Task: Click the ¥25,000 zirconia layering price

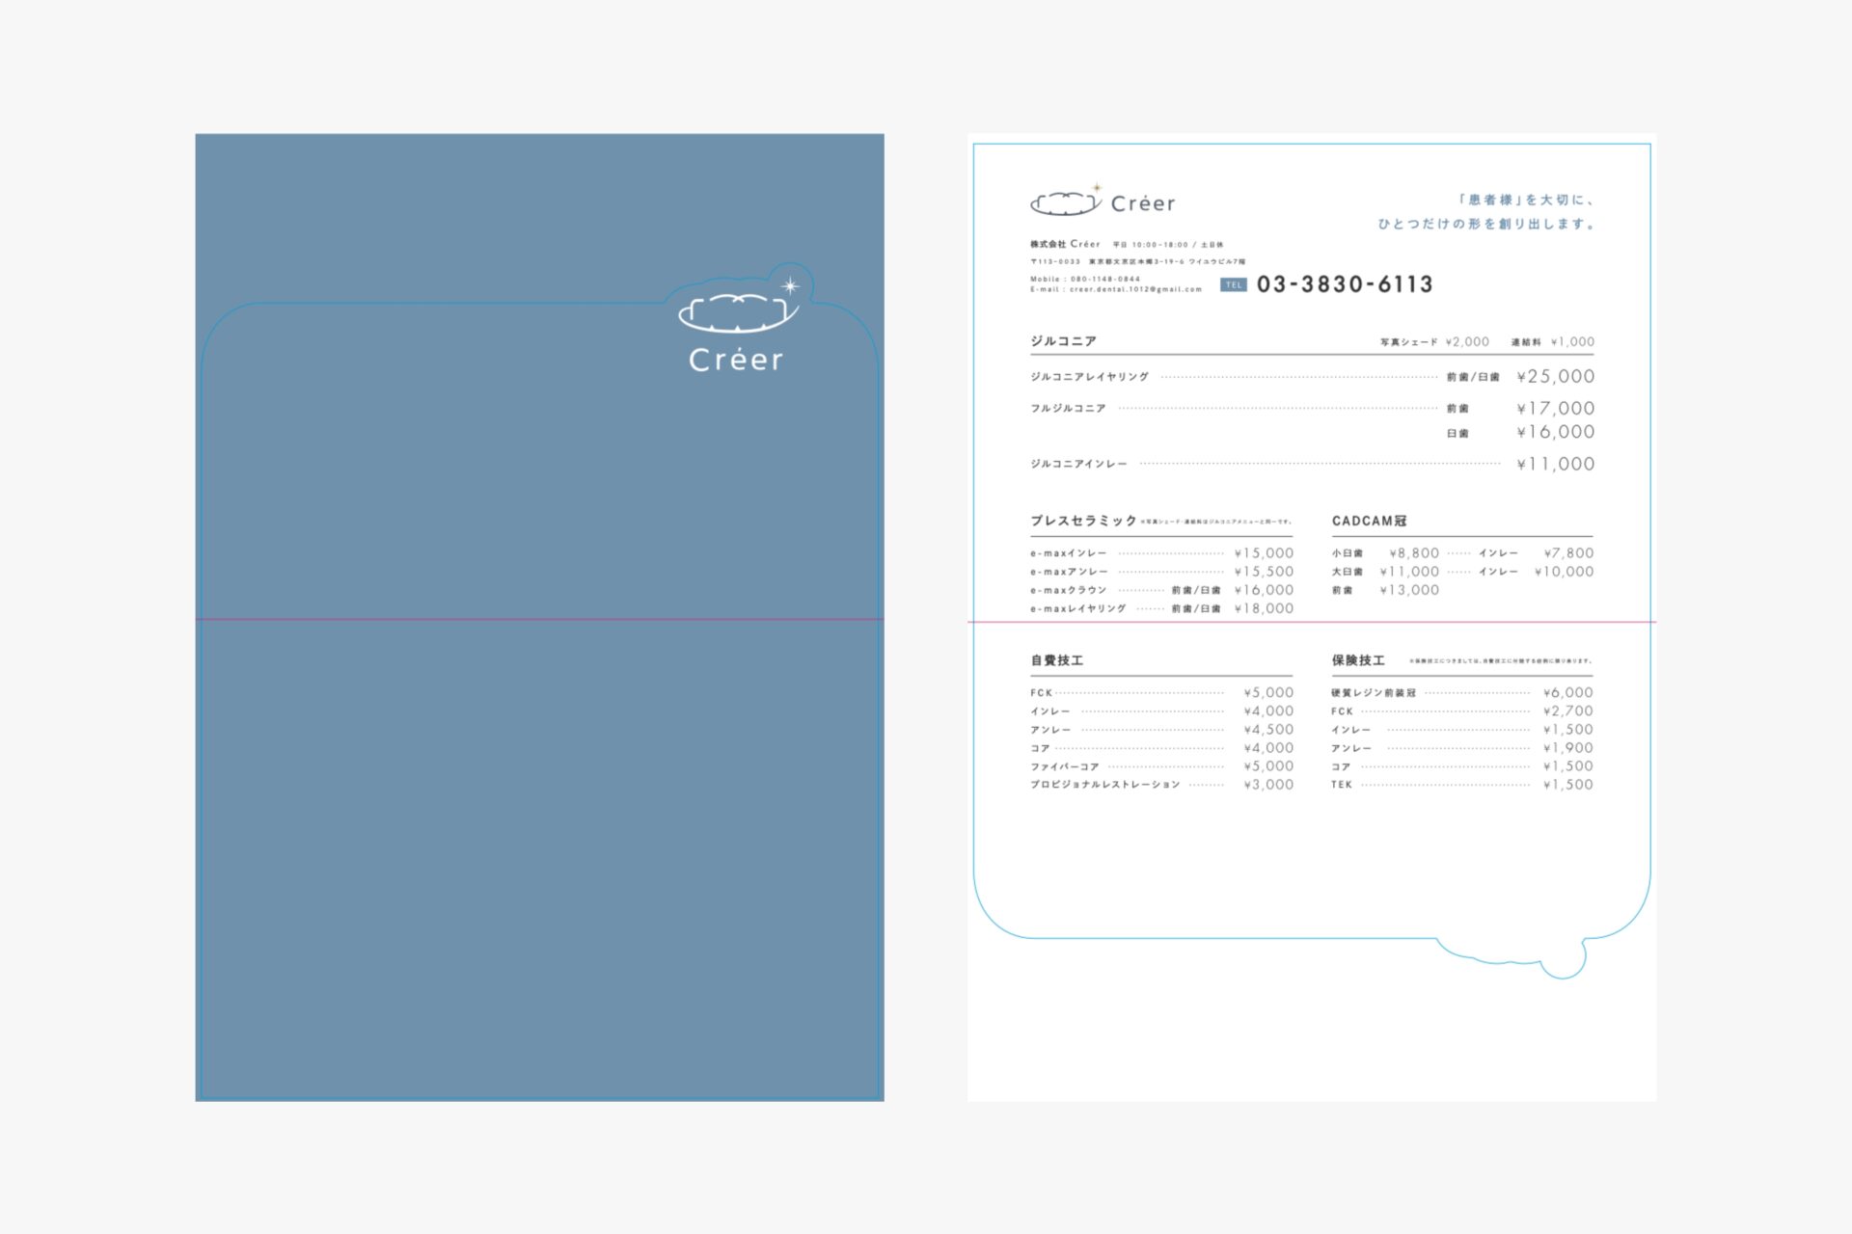Action: pos(1555,377)
